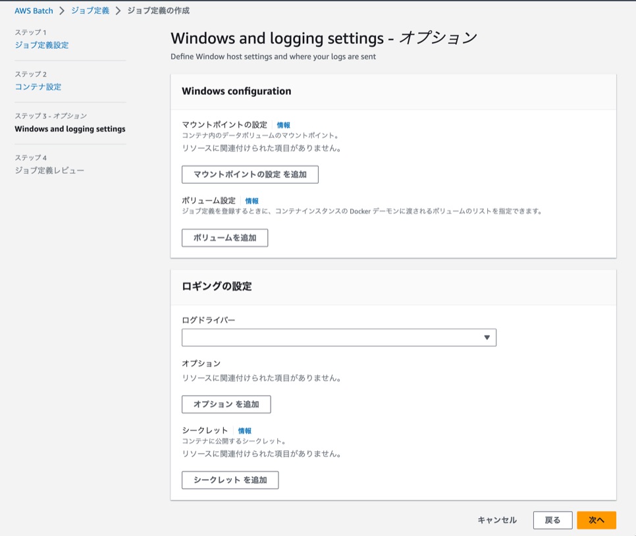
Task: Select ステップ 2 コンテナ設定 in sidebar
Action: [37, 86]
